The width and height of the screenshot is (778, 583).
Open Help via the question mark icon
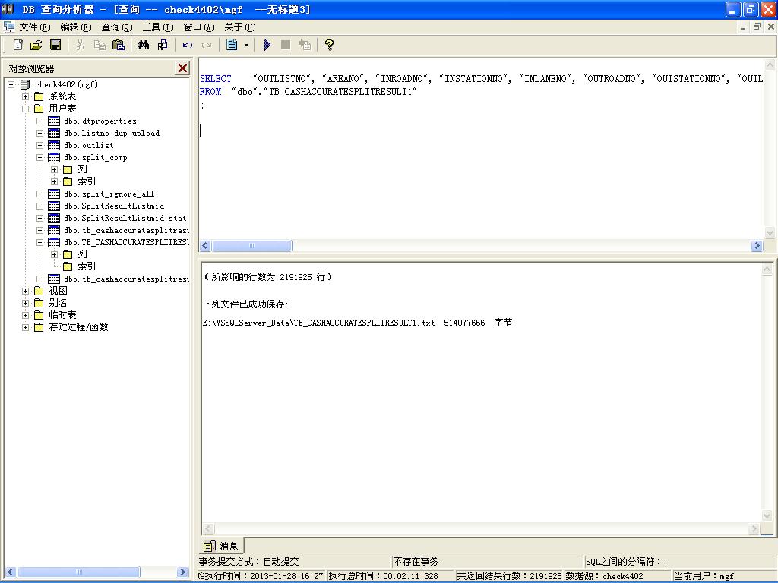(x=329, y=45)
